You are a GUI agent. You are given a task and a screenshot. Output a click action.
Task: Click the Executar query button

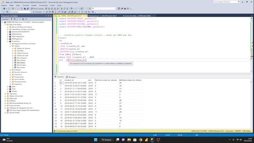(37, 12)
